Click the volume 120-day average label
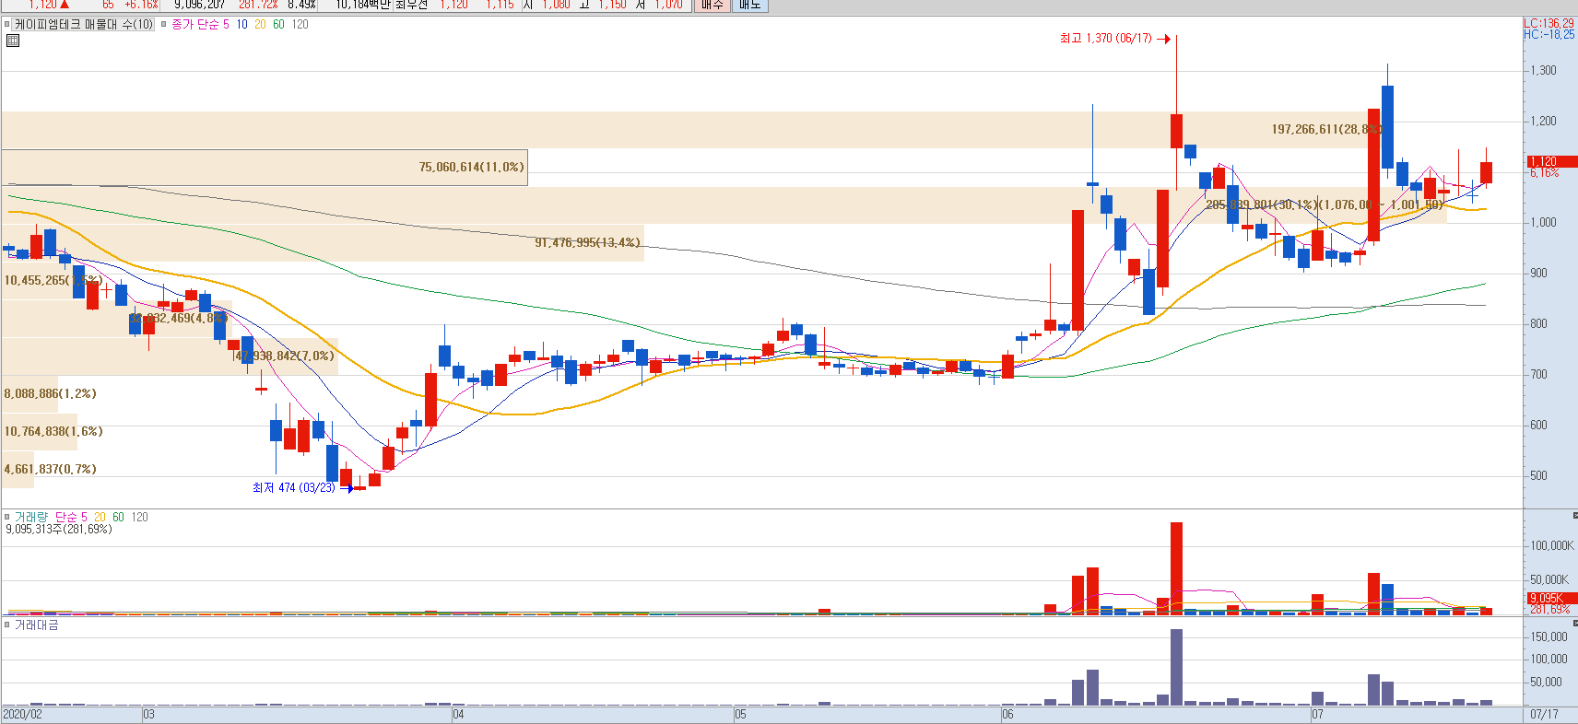Viewport: 1578px width, 724px height. pos(139,517)
